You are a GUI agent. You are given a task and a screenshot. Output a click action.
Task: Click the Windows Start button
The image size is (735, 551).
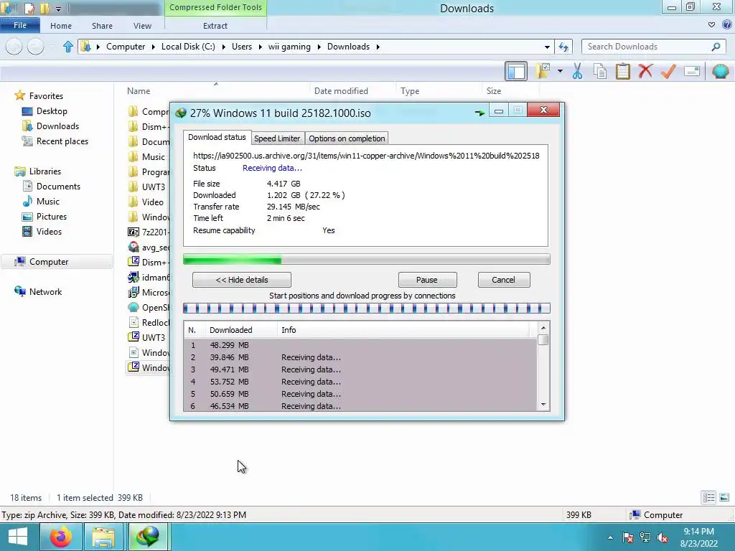pyautogui.click(x=18, y=537)
